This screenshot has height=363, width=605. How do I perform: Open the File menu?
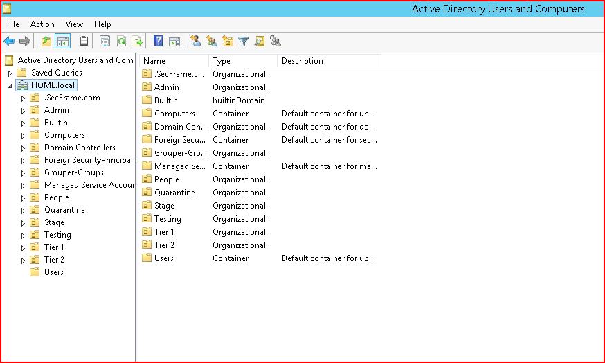click(x=13, y=24)
